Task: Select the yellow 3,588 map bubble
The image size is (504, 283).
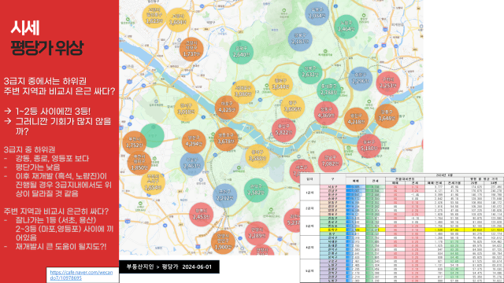Action: coord(258,156)
